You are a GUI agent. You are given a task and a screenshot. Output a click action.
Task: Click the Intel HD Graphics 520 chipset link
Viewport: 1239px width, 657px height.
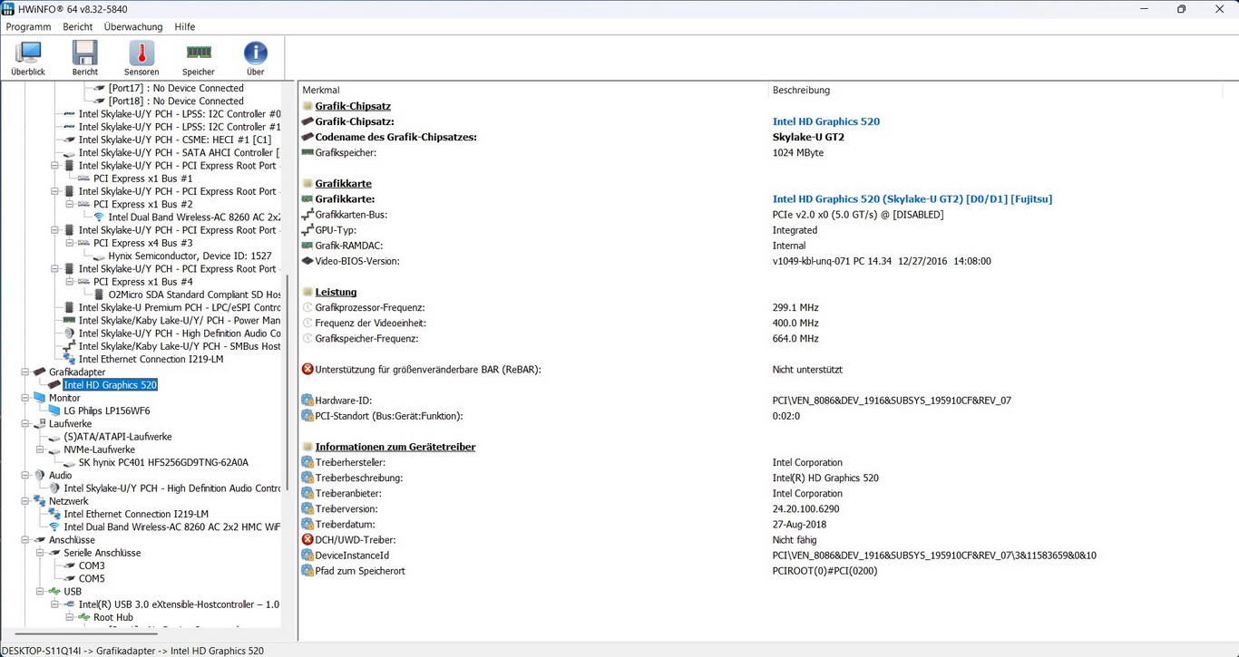coord(825,121)
